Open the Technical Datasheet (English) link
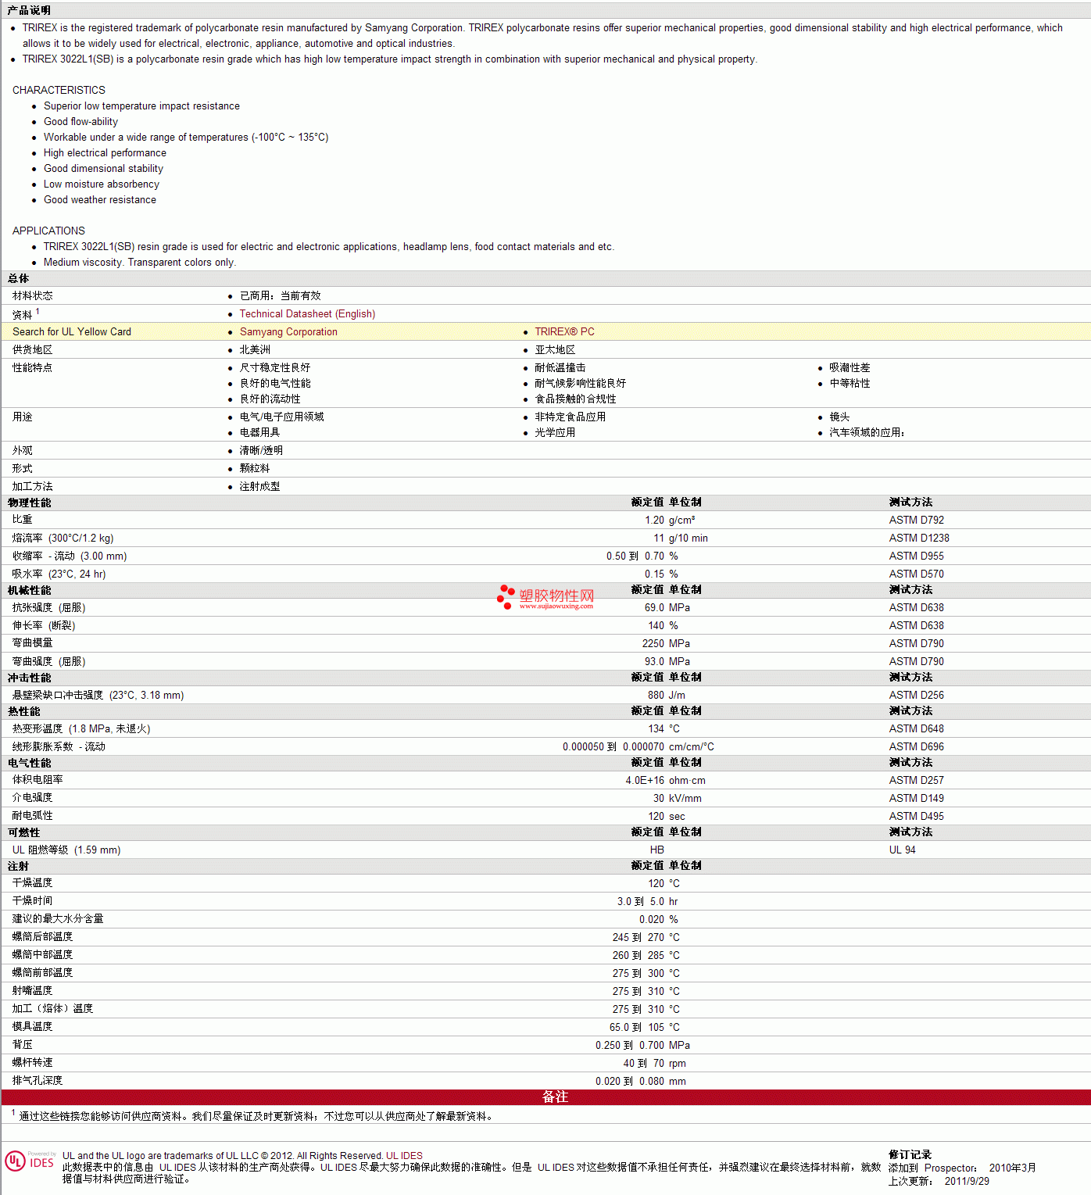 307,313
